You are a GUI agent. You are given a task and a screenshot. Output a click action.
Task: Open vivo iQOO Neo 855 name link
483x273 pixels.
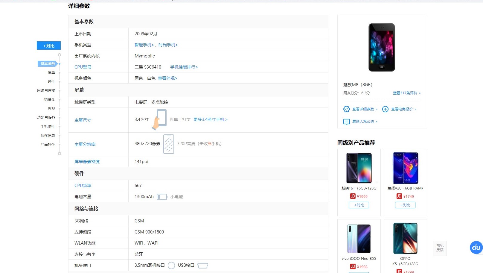coord(359,259)
